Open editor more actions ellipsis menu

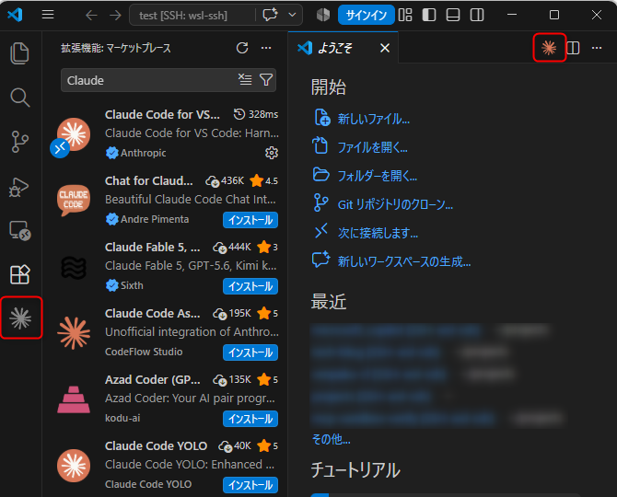point(597,48)
